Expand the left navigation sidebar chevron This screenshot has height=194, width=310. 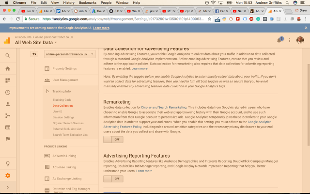7,187
